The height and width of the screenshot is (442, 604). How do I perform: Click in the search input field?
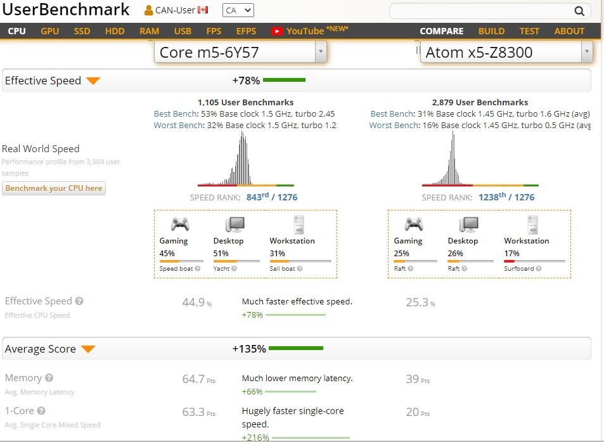point(482,11)
